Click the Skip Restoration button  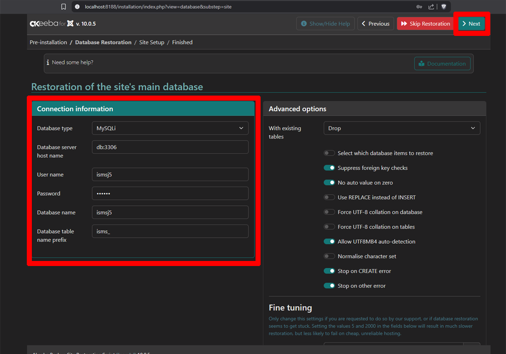click(x=425, y=24)
